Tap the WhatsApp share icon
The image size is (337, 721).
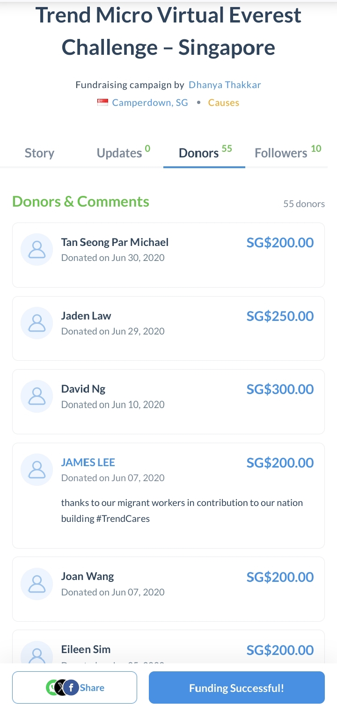click(x=52, y=687)
